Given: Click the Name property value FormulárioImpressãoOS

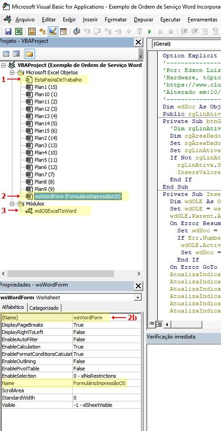Looking at the screenshot, I should point(107,383).
